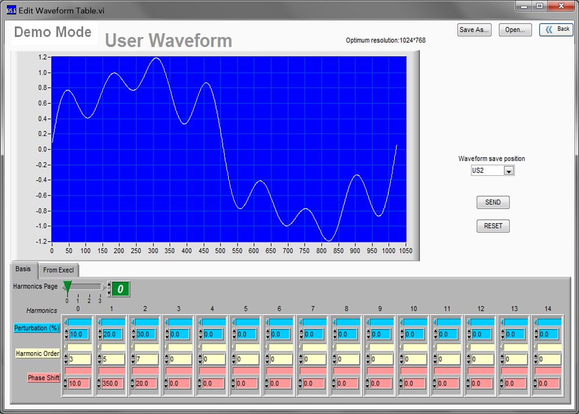Viewport: 579px width, 414px height.
Task: Click the Perturbation stepper for harmonic 0
Action: [66, 334]
